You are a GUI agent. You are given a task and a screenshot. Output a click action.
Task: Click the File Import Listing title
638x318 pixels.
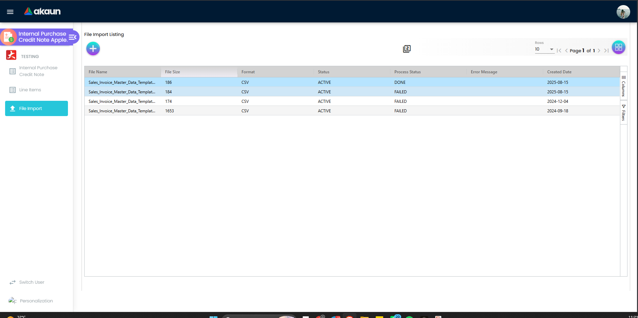point(104,34)
